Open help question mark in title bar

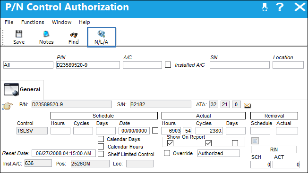click(x=280, y=7)
